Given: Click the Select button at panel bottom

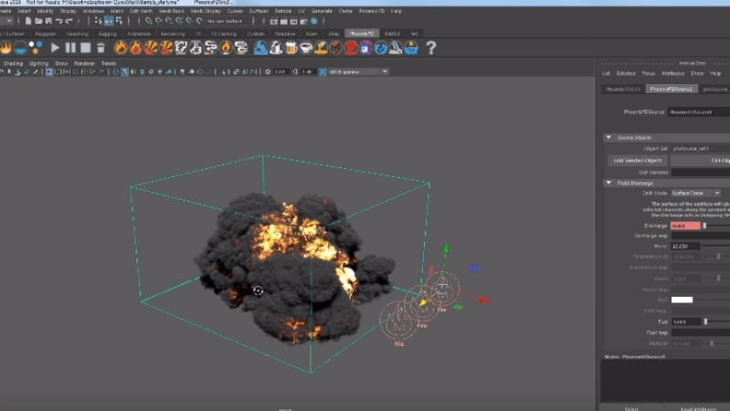Looking at the screenshot, I should 630,408.
